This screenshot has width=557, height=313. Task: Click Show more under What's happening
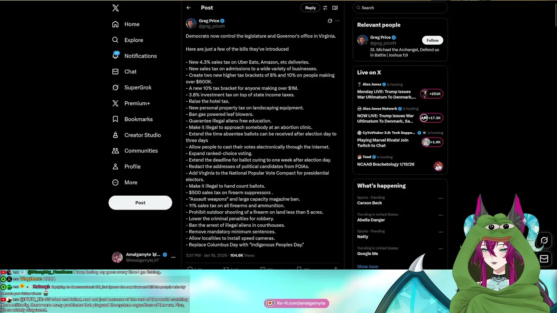coord(368,266)
